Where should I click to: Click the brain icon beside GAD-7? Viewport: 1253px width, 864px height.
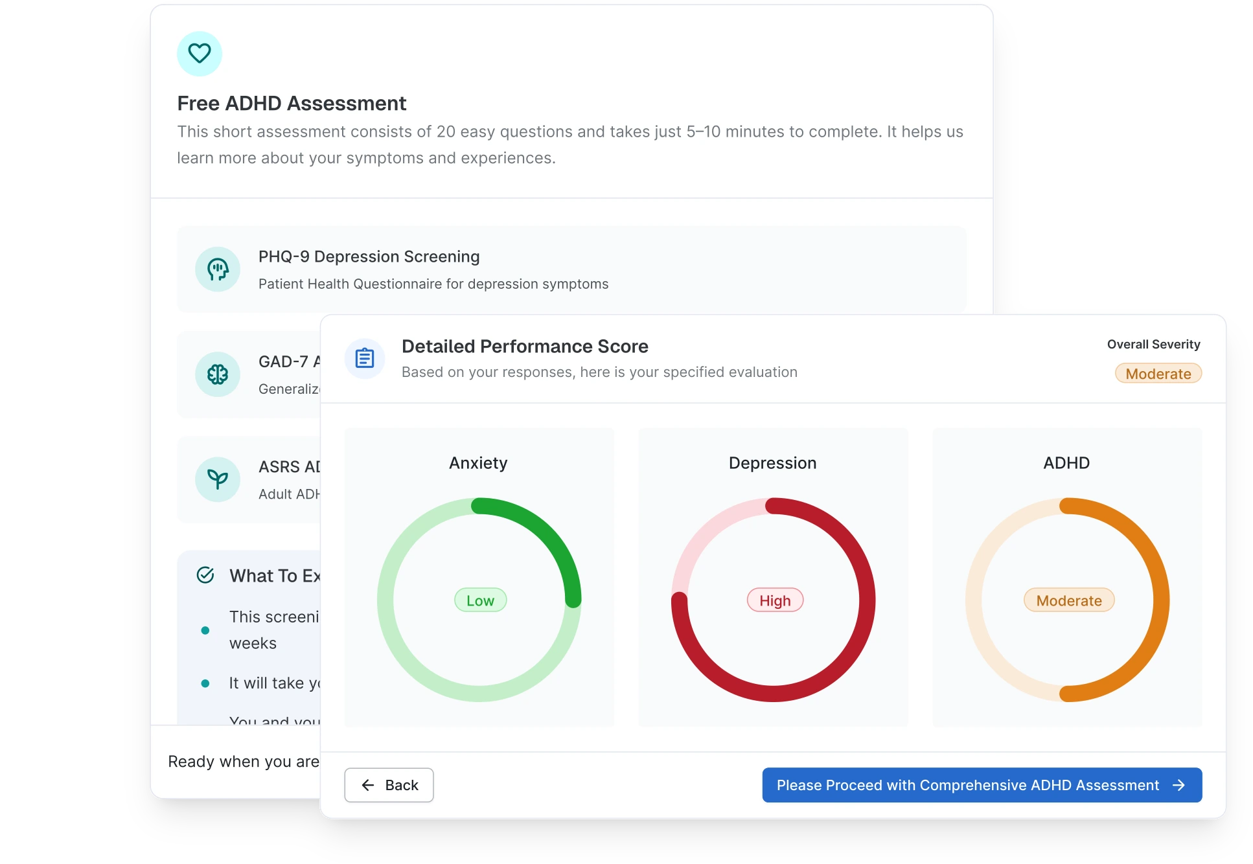218,374
